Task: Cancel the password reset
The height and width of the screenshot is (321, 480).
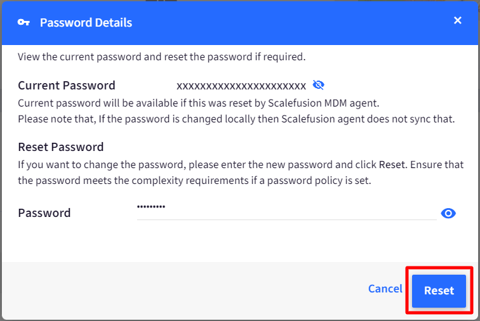Action: point(385,289)
